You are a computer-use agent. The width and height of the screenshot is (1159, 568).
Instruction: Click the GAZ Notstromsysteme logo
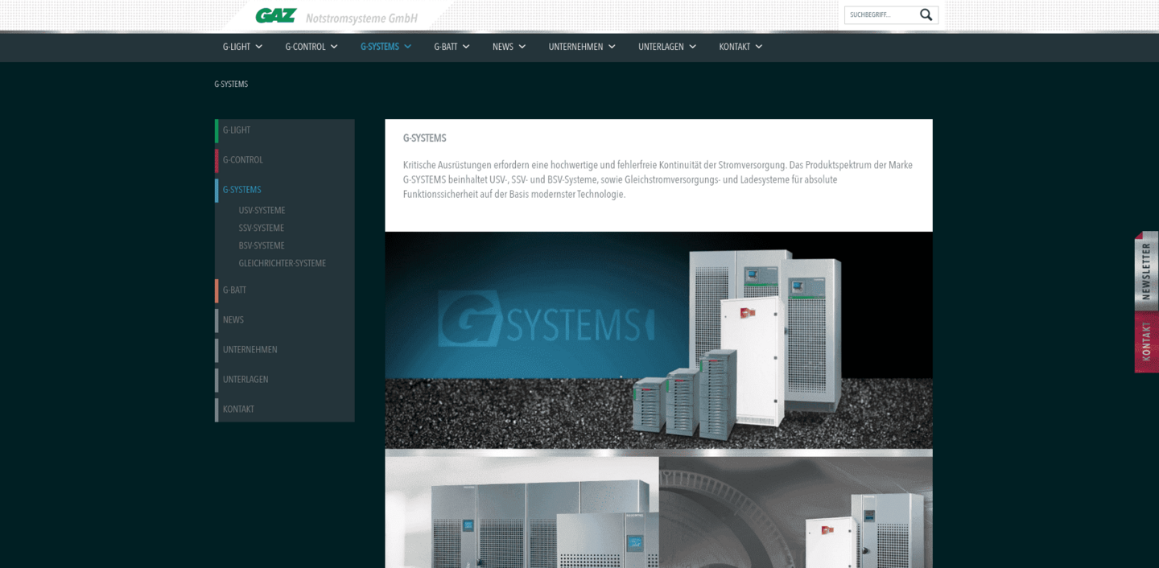point(336,16)
